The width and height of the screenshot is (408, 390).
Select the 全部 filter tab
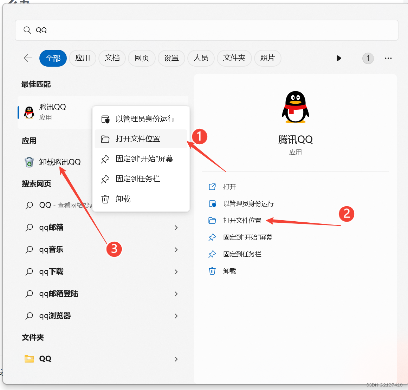[53, 58]
